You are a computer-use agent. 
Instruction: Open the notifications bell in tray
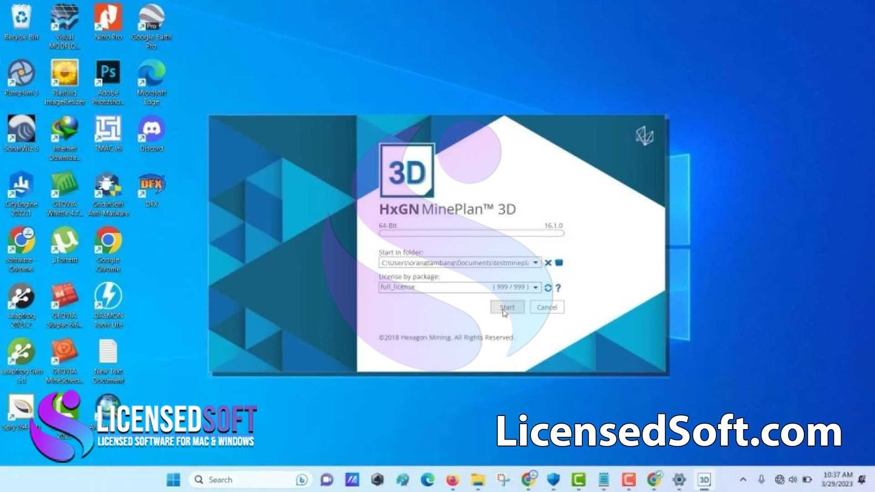pos(862,479)
